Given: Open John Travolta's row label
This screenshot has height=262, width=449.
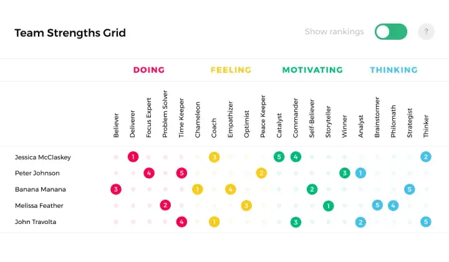Looking at the screenshot, I should pyautogui.click(x=36, y=222).
